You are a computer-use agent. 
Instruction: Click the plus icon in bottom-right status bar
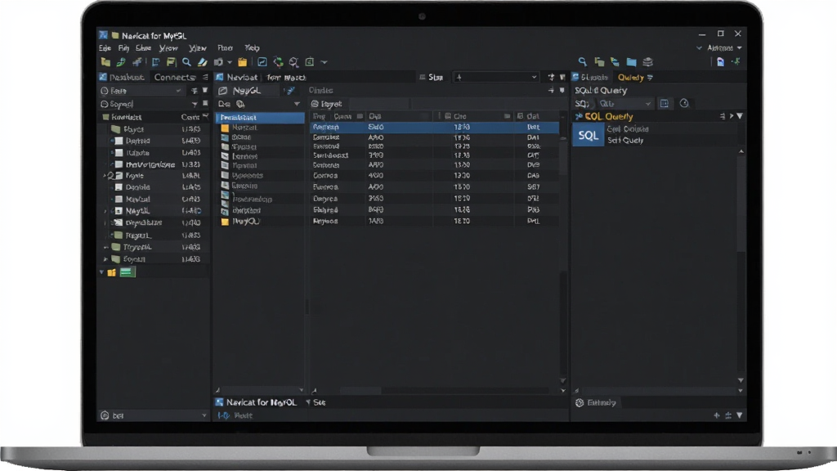(716, 415)
